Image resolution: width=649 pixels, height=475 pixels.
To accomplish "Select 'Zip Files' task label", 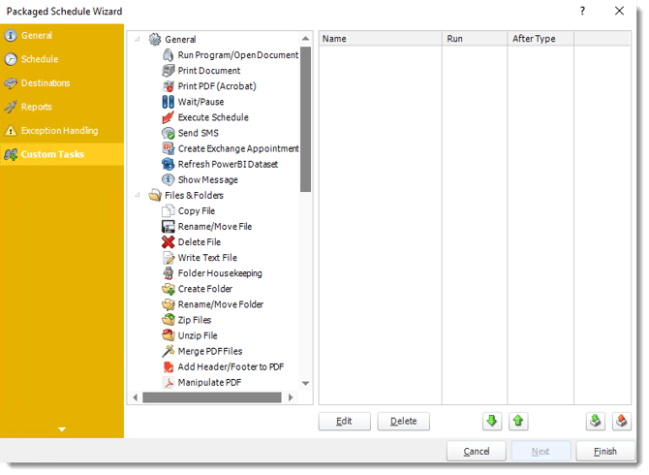I will [195, 321].
